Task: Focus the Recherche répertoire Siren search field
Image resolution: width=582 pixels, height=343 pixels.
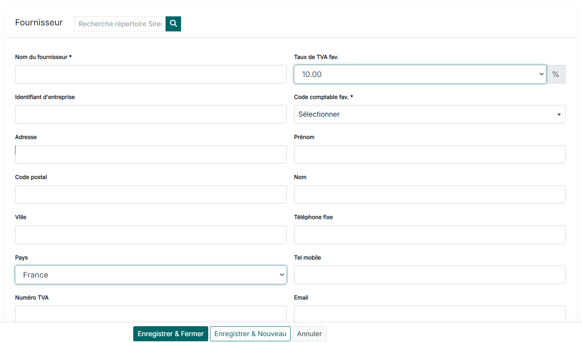Action: pos(120,24)
